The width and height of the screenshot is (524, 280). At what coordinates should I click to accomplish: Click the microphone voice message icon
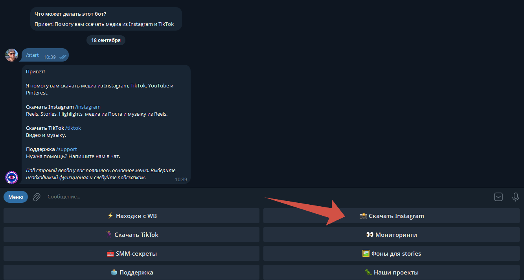(x=515, y=197)
